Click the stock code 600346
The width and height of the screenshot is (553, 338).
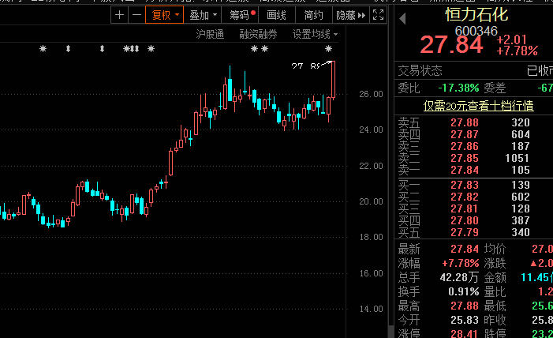tap(476, 31)
